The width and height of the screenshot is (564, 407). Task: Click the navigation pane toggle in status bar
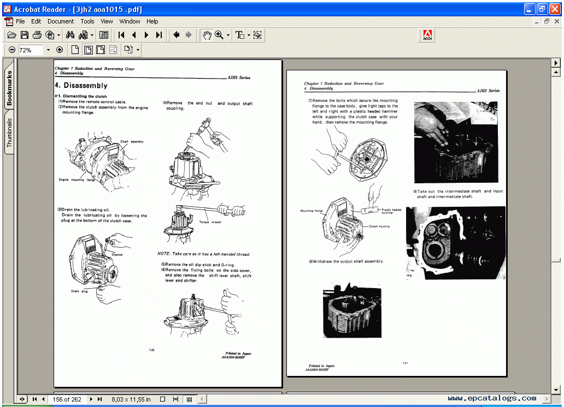22,399
